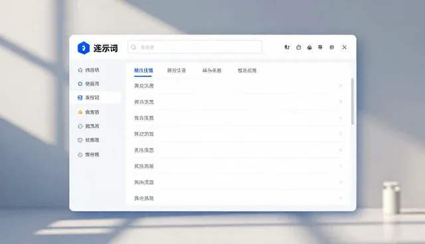Click the second list row's text label

[x=144, y=102]
